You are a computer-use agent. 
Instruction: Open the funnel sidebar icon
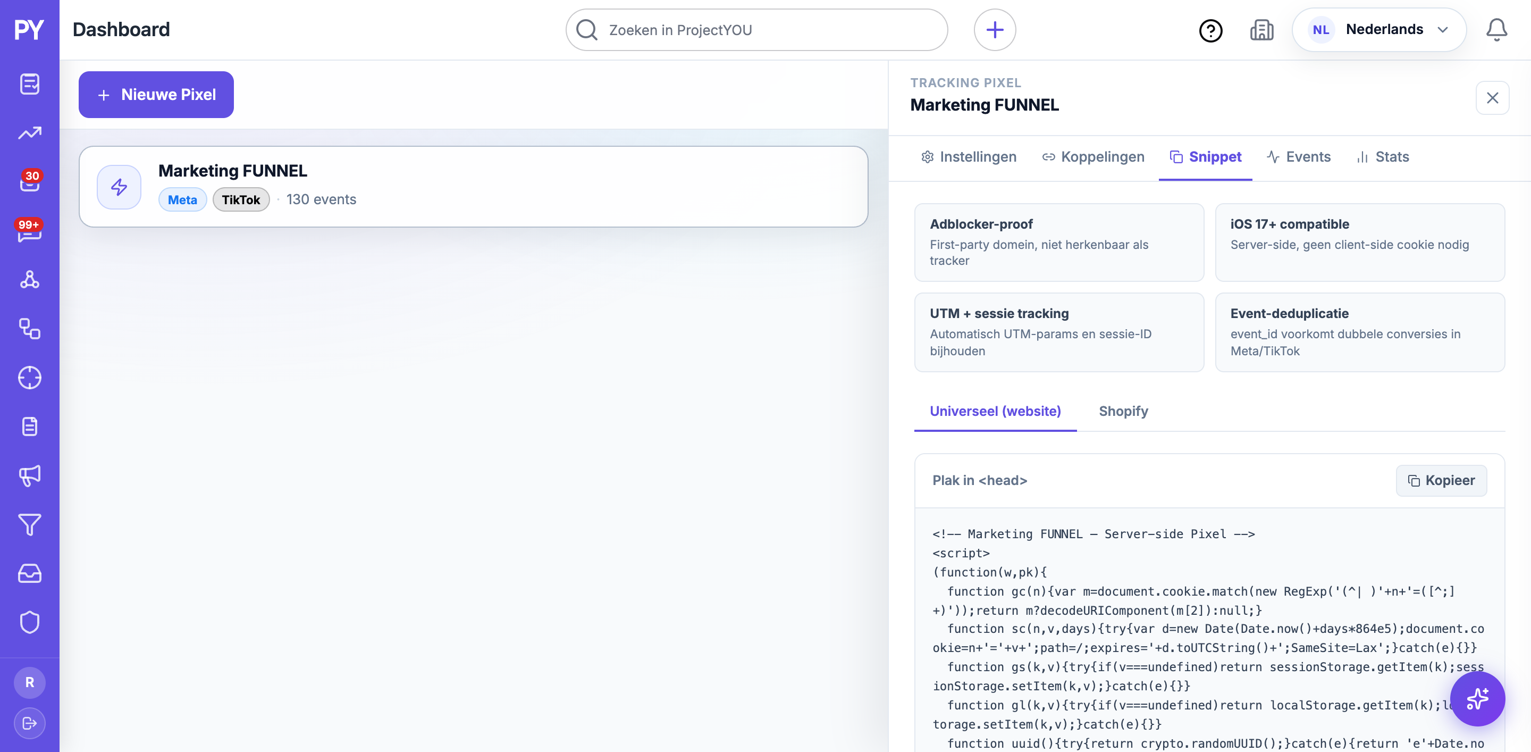pos(30,524)
